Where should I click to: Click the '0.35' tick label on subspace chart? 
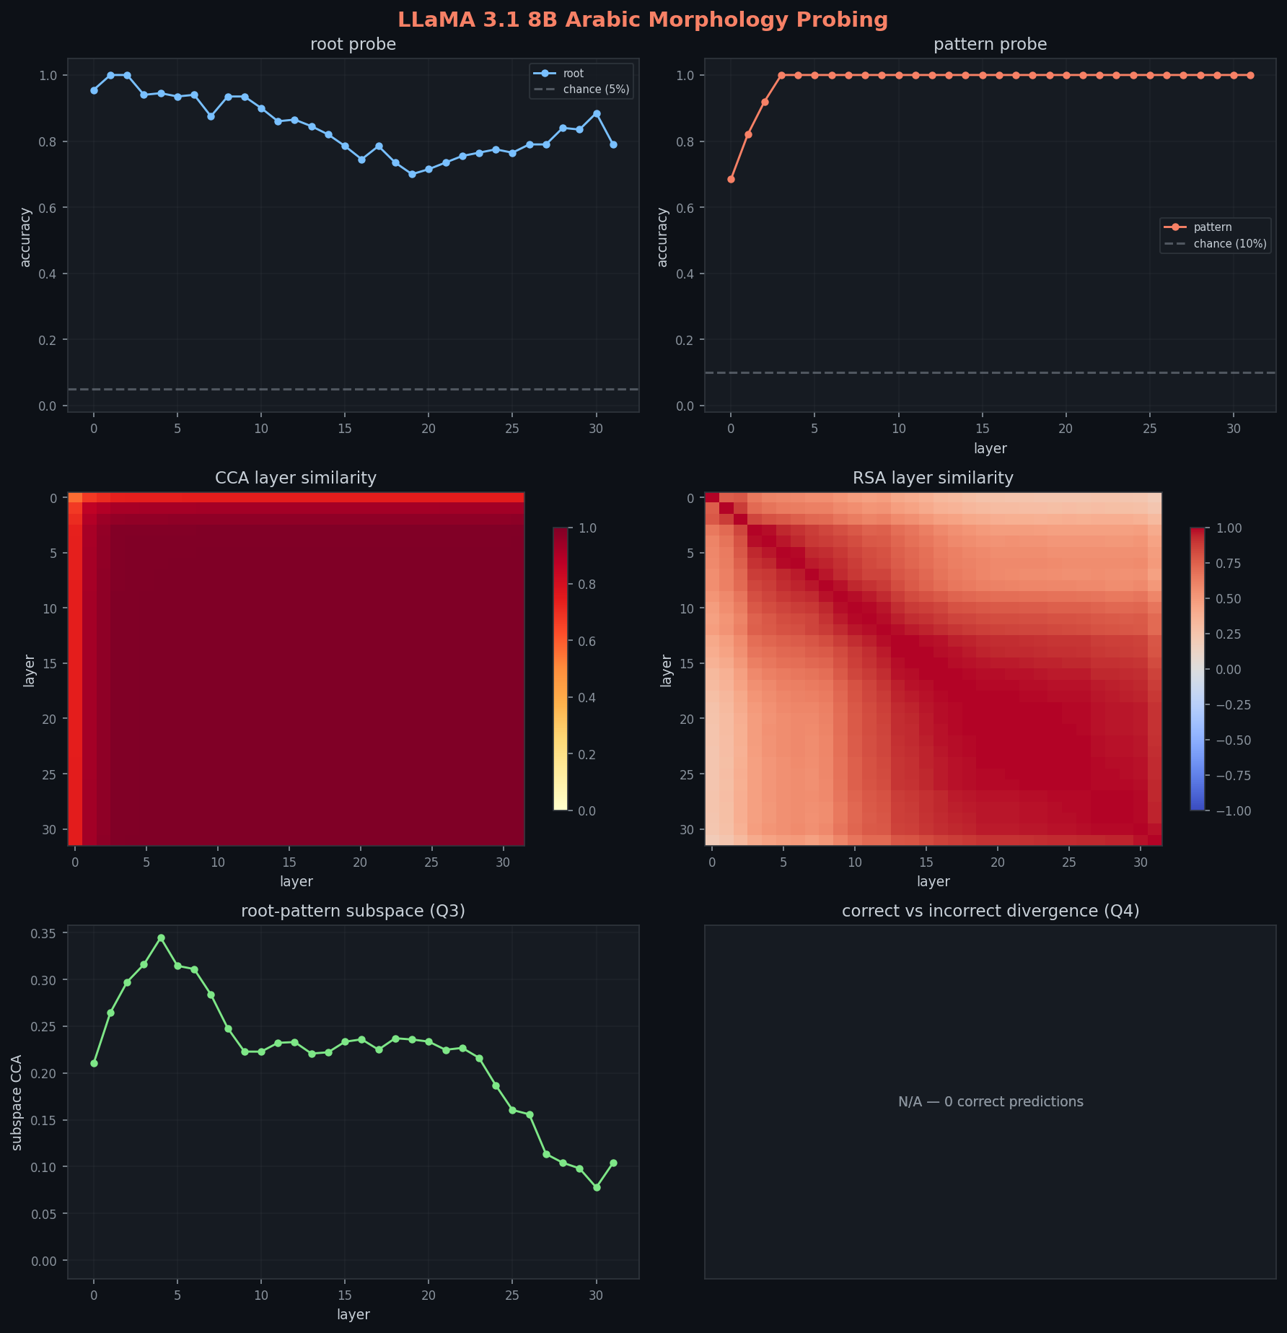44,933
